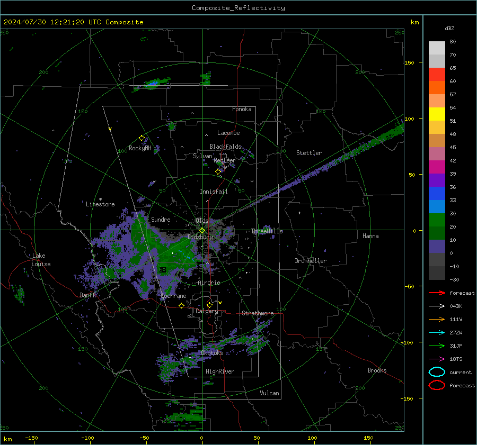Click the Sylvan label
The width and height of the screenshot is (477, 445).
click(202, 156)
